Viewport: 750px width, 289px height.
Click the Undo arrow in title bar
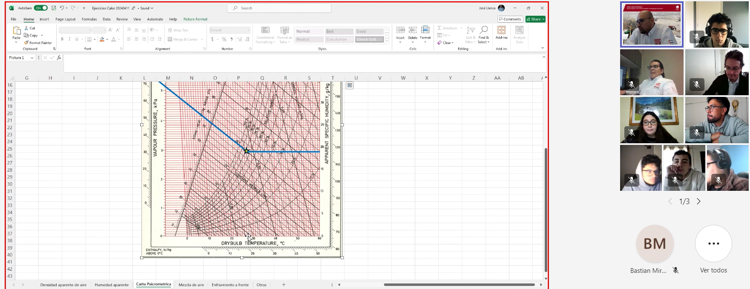(62, 8)
